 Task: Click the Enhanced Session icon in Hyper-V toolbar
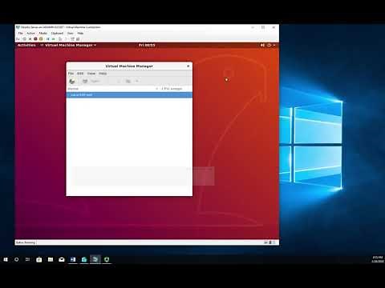72,39
